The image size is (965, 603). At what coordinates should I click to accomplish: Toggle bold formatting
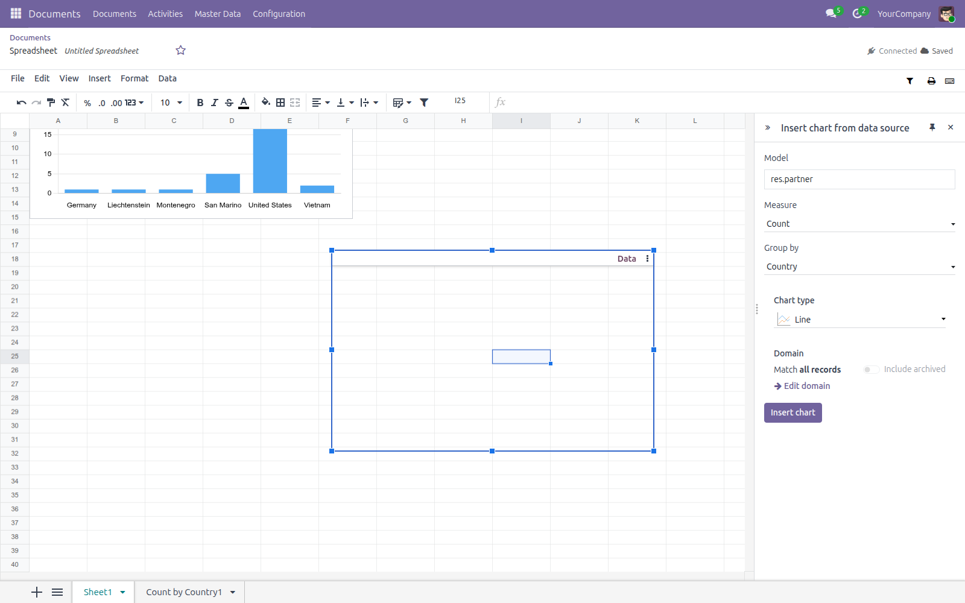200,103
